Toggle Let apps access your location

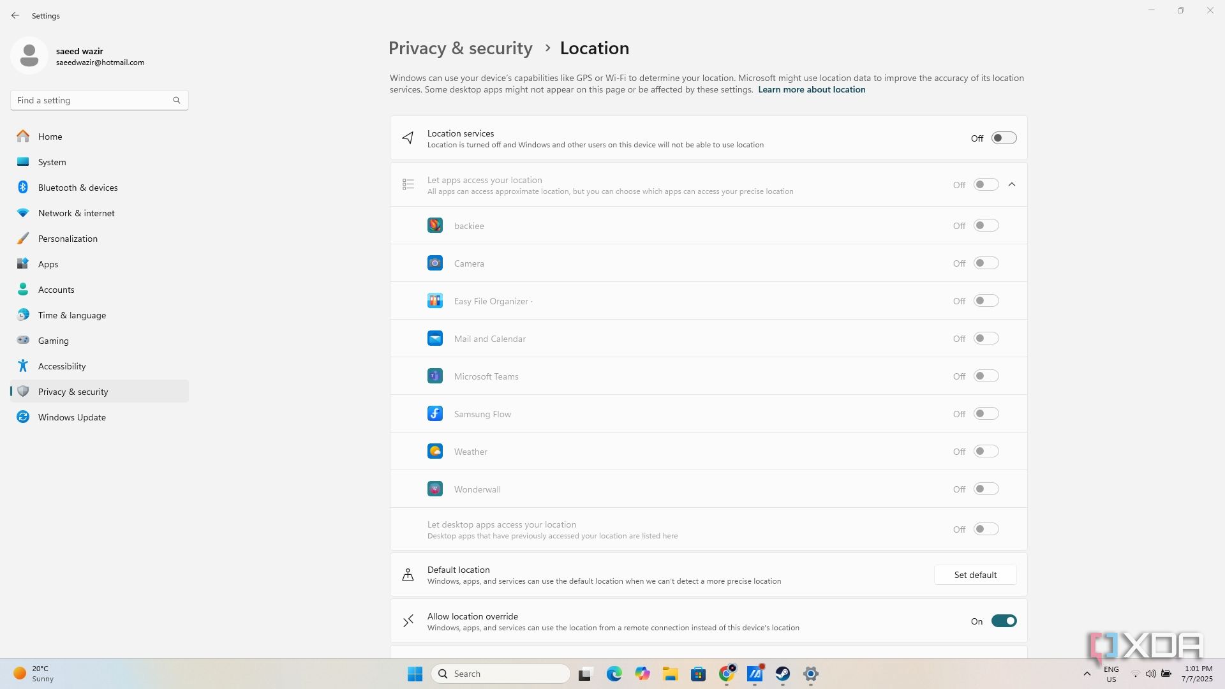coord(986,184)
